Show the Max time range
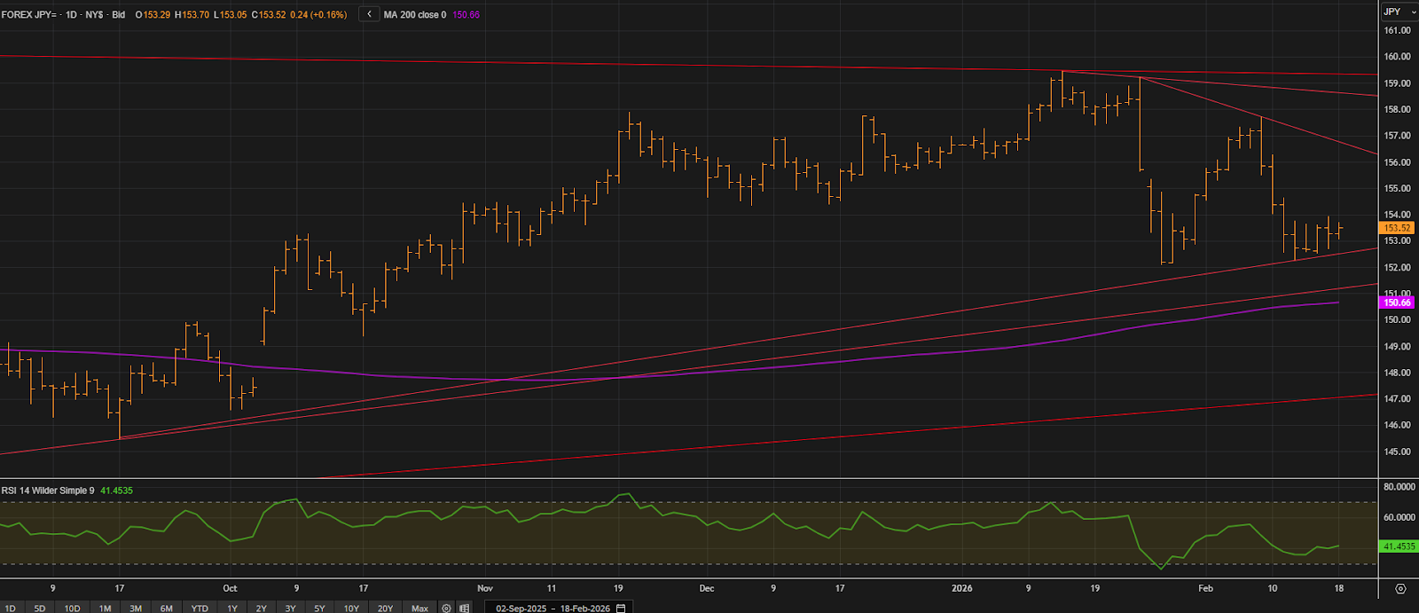Viewport: 1419px width, 613px height. (x=419, y=608)
